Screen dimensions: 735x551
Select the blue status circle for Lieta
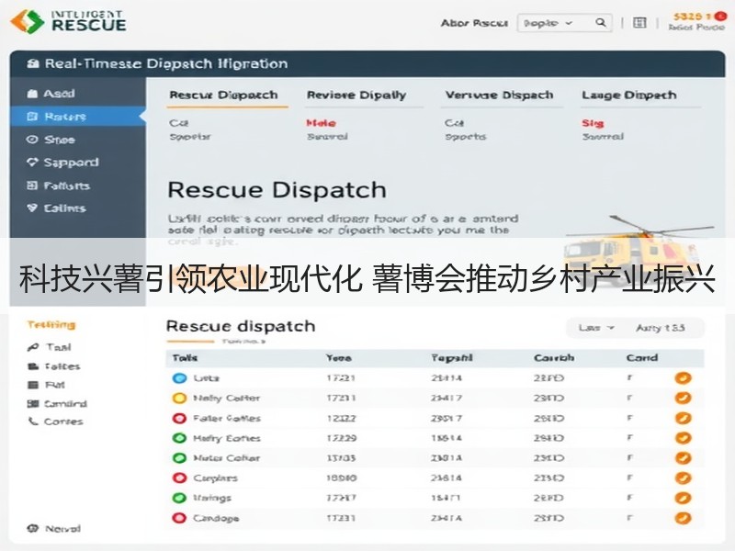click(179, 378)
